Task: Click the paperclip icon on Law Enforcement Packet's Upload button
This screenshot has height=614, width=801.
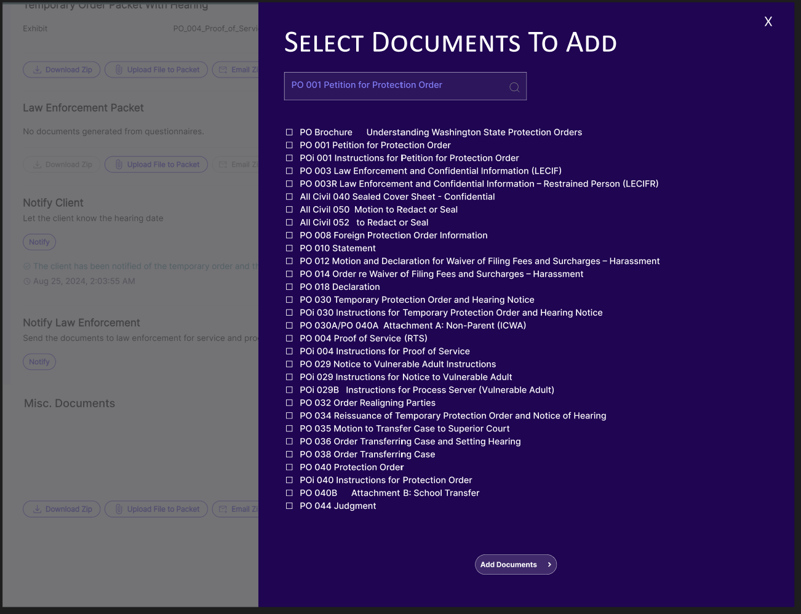Action: 118,164
